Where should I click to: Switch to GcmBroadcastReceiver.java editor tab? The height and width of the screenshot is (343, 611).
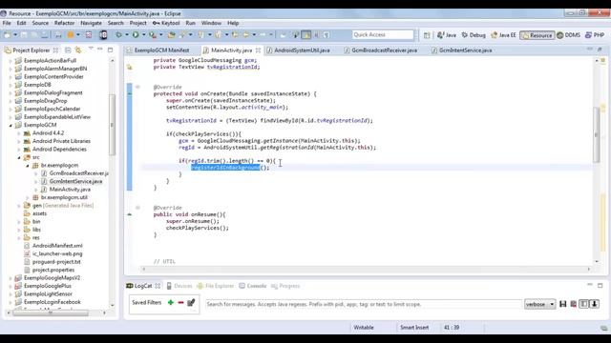[x=381, y=50]
